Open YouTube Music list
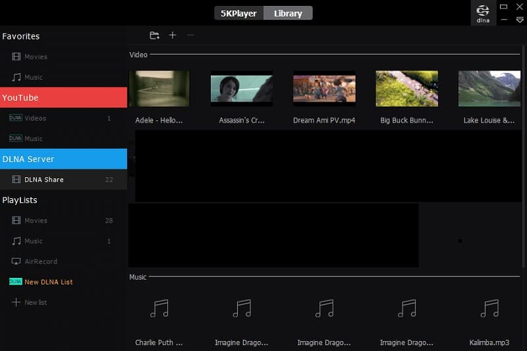527x351 pixels. click(63, 138)
